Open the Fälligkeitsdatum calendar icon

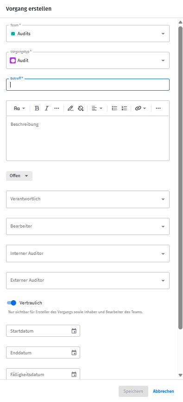[x=74, y=375]
